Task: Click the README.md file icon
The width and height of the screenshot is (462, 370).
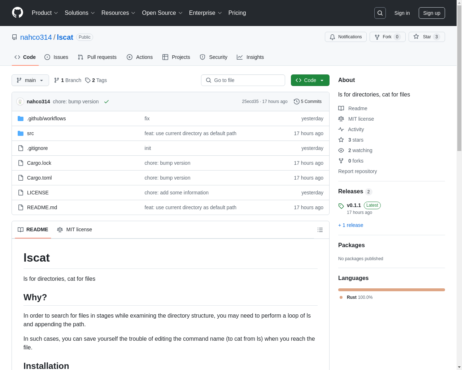Action: tap(21, 207)
